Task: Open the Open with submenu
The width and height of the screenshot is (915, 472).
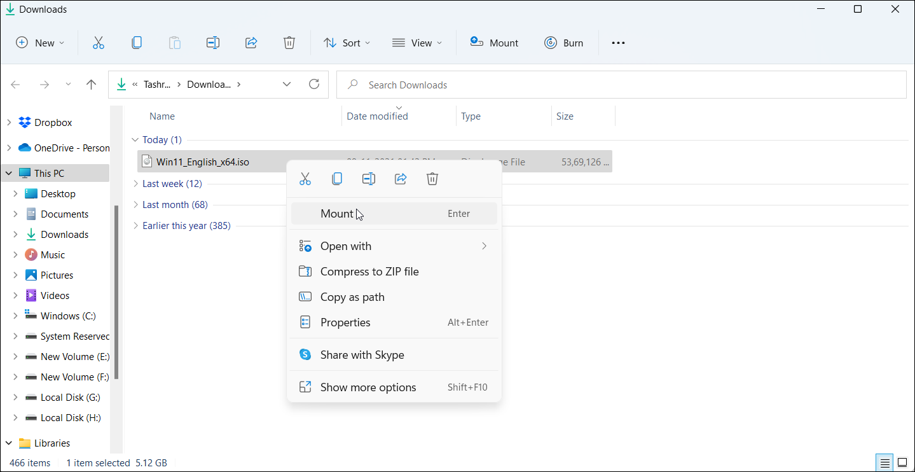Action: pos(394,246)
